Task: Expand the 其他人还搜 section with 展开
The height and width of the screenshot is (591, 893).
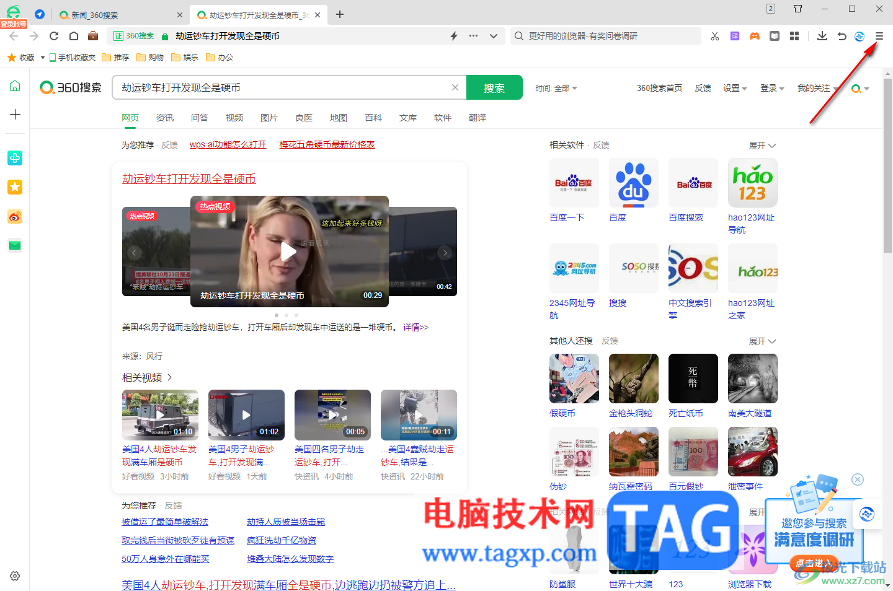Action: (762, 341)
